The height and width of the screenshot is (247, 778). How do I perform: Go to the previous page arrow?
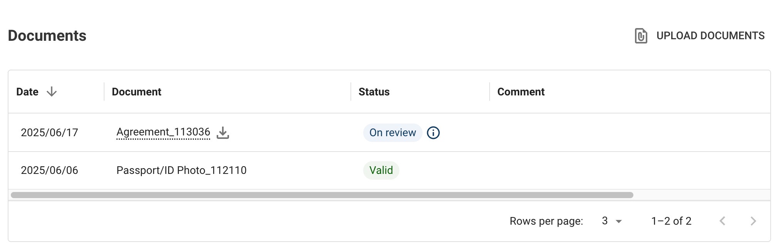click(x=722, y=221)
